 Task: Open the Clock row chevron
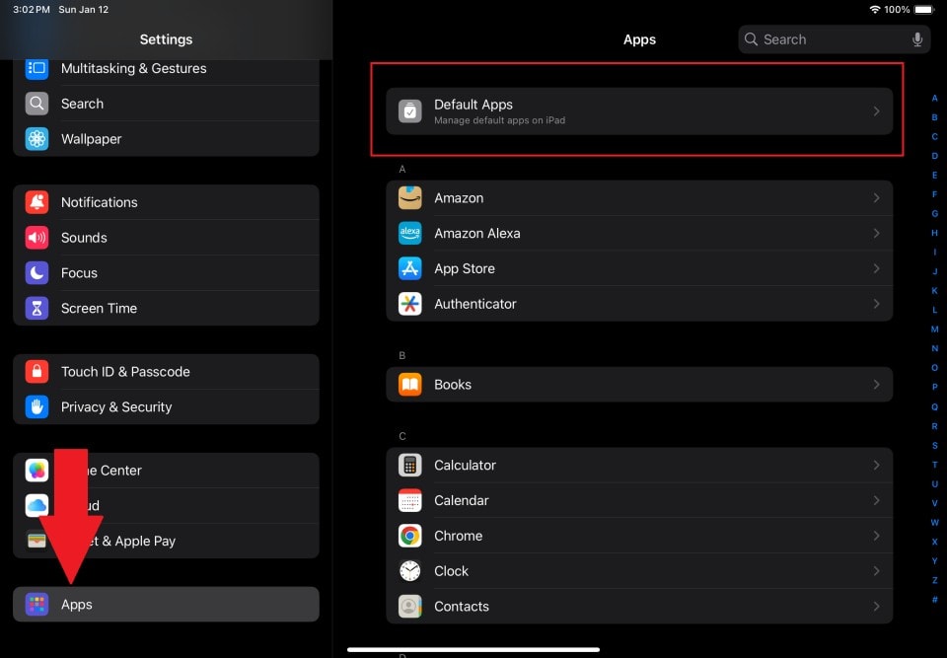pyautogui.click(x=876, y=571)
